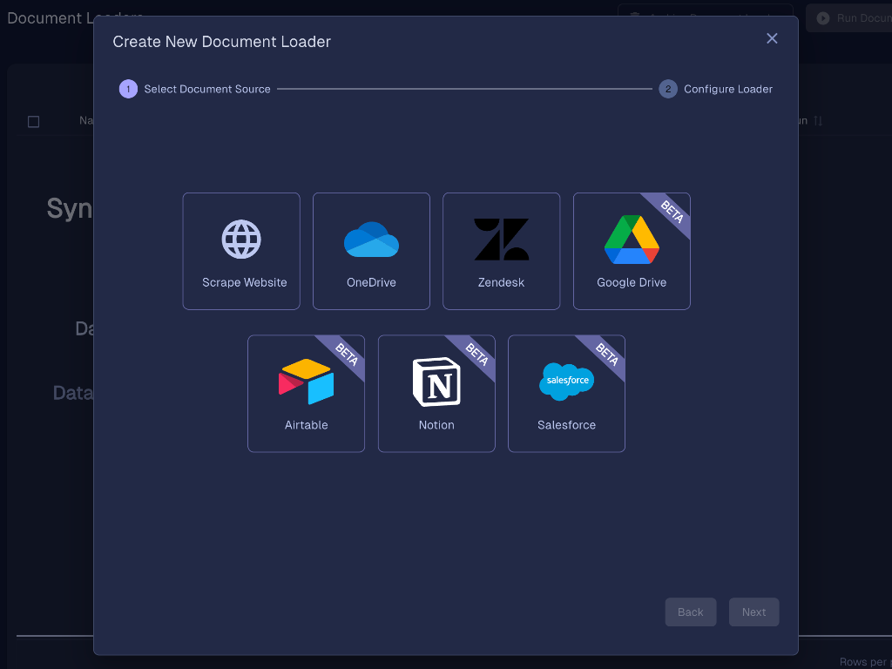Click the BETA ribbon on Google Drive
Screen dimensions: 892x669
click(x=672, y=212)
